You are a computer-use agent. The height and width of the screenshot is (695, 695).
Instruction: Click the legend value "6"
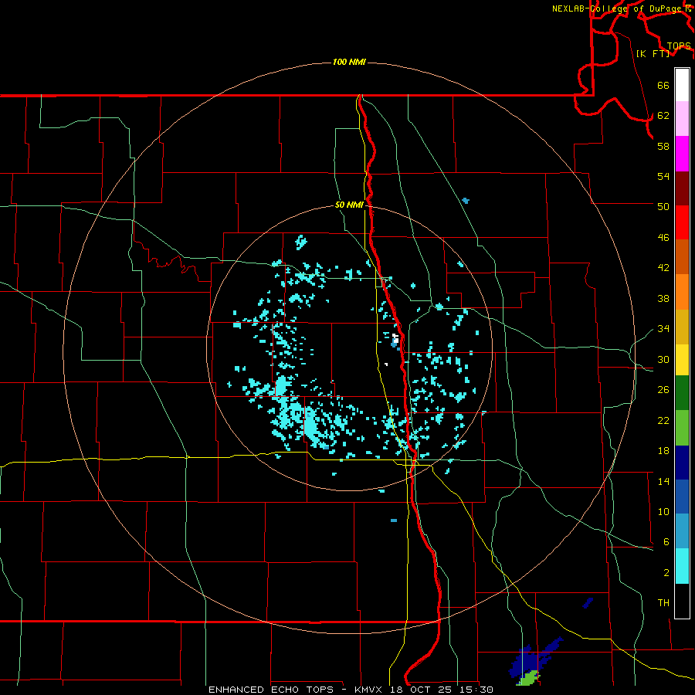[x=666, y=542]
